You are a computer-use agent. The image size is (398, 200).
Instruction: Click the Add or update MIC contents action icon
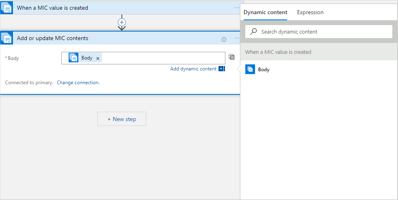click(x=6, y=38)
